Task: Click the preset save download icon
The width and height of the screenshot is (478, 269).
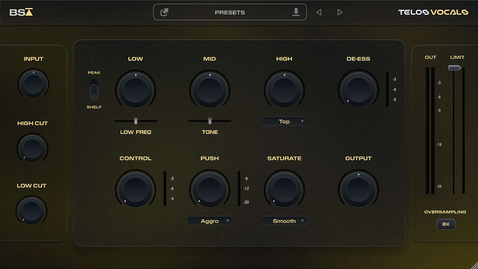Action: pyautogui.click(x=296, y=12)
